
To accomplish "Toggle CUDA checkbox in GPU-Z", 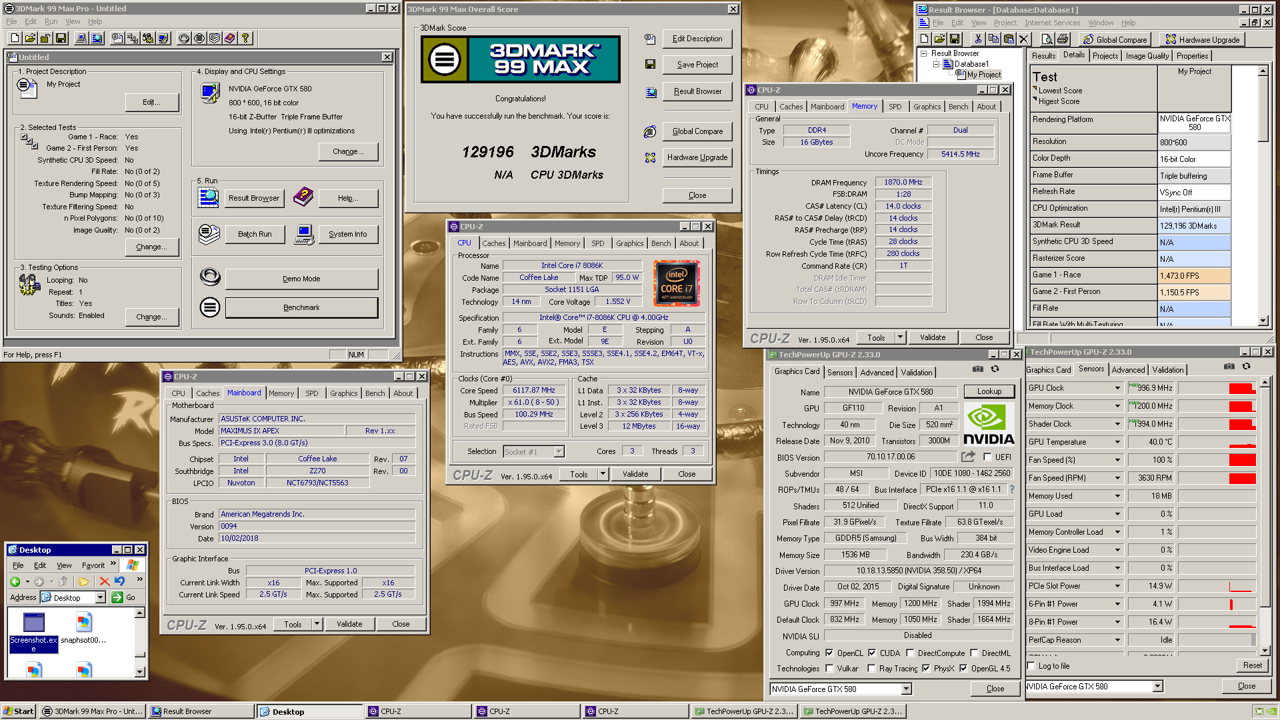I will pos(872,653).
